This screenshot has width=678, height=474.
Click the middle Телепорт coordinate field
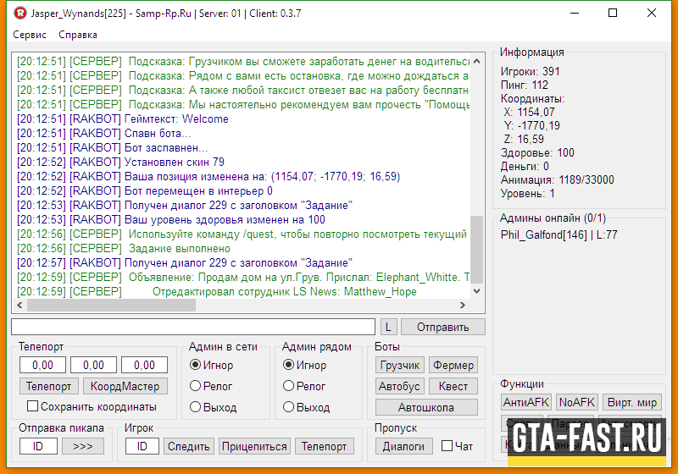point(93,365)
